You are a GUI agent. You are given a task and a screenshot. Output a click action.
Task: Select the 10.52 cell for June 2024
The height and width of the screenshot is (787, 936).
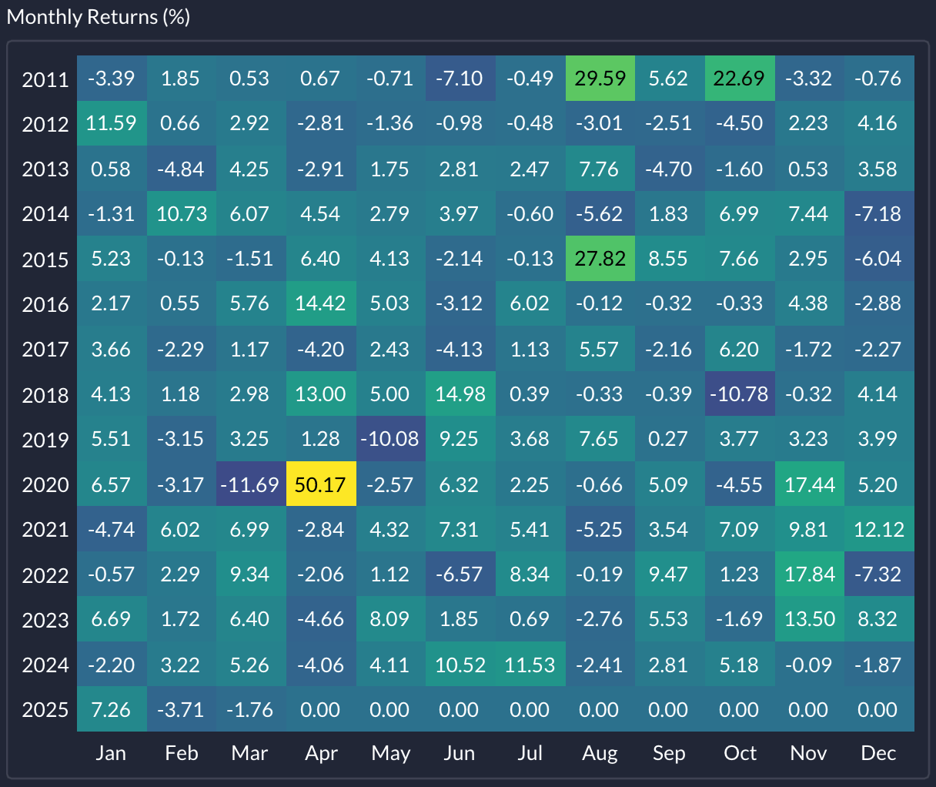coord(460,665)
